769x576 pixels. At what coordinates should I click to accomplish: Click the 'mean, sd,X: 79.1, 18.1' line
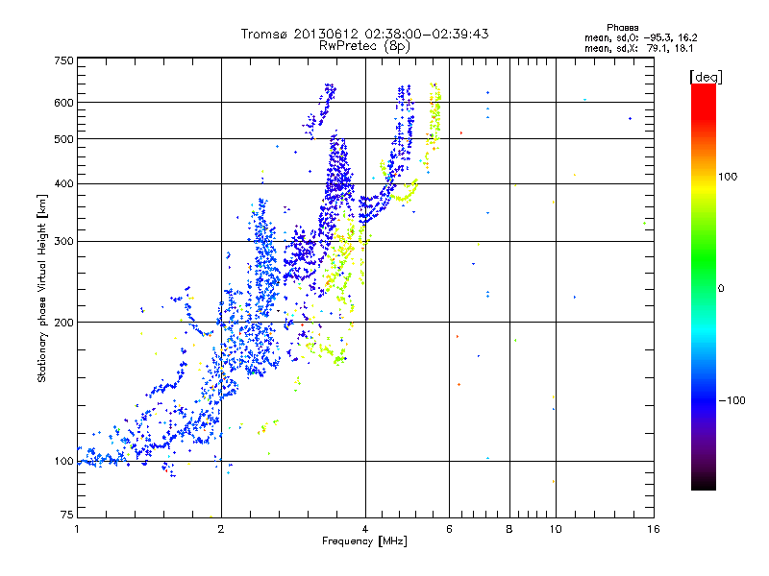click(x=638, y=48)
